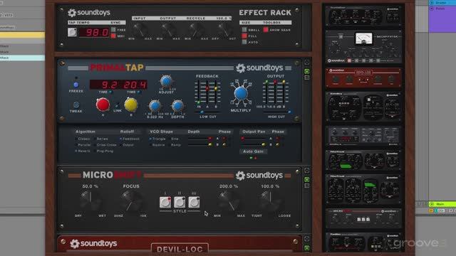Click the green Main track label
456x256 pixels.
coord(442,204)
